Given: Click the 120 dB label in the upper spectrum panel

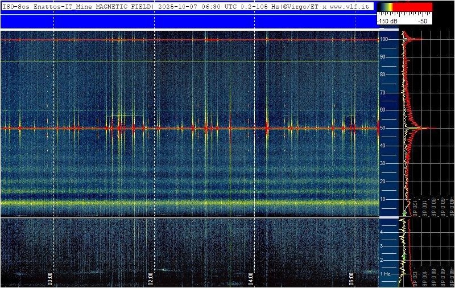Looking at the screenshot, I should [x=415, y=207].
